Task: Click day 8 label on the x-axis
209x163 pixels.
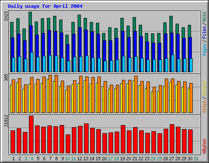Action: pos(56,159)
